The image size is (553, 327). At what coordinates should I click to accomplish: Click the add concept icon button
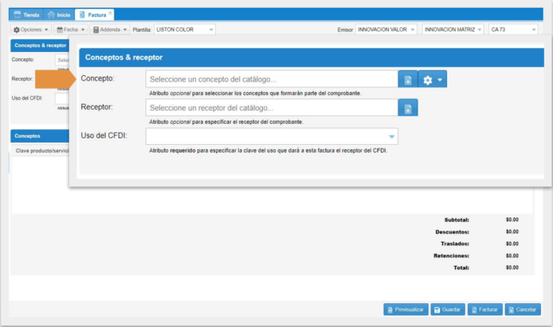coord(408,80)
